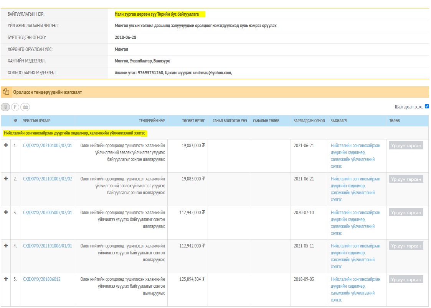Click Үр дүн гарсан button in row 1
431x308 pixels.
406,146
